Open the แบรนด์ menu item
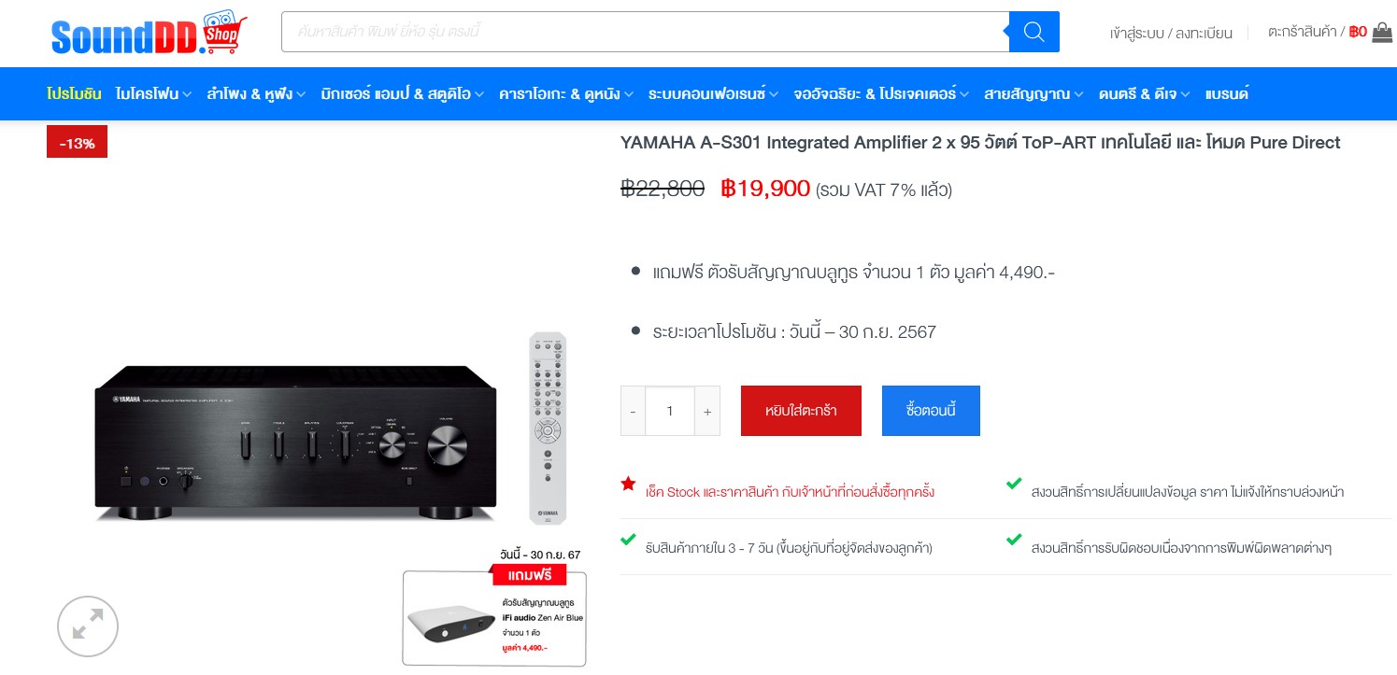 pyautogui.click(x=1227, y=94)
